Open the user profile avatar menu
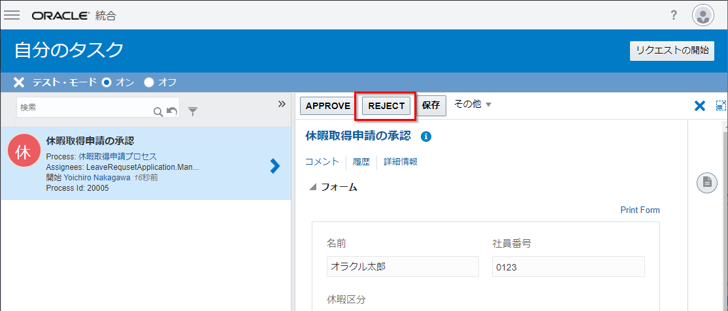Screen dimensions: 728x311 703,15
